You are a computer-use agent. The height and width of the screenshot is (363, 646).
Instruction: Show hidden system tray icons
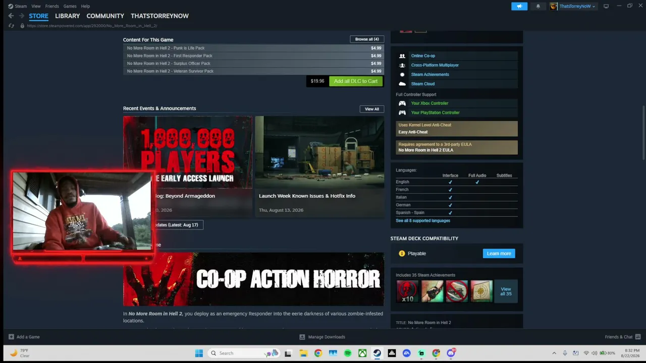coord(554,353)
